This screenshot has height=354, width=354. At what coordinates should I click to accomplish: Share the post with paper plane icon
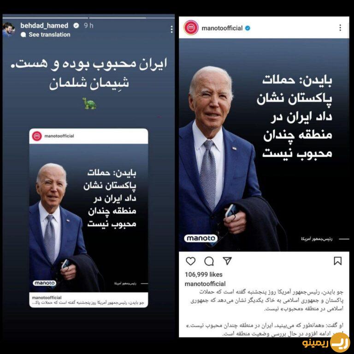coord(227,261)
